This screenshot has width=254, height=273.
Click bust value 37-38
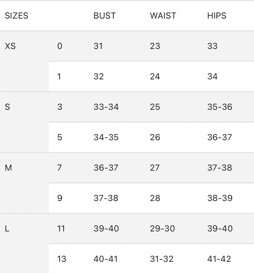point(106,198)
